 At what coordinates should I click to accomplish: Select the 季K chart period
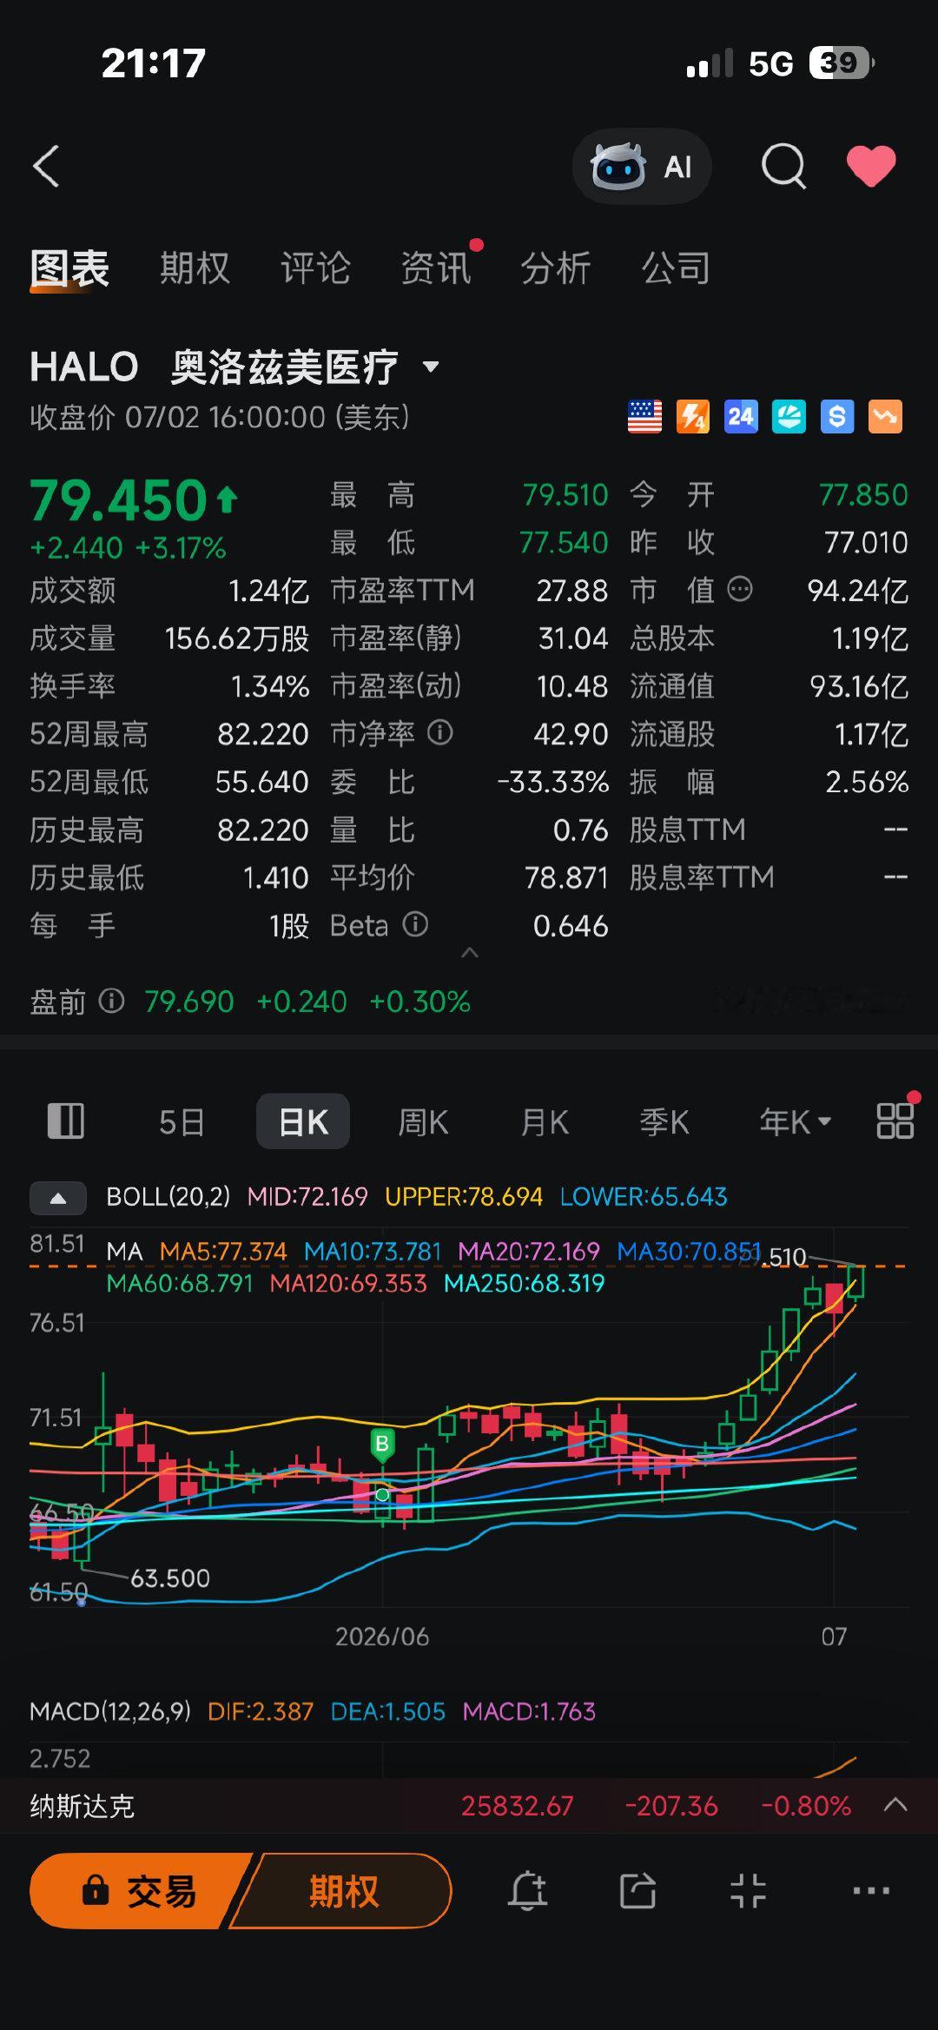click(x=664, y=1122)
